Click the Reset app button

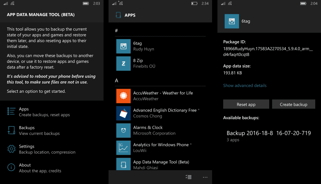(246, 104)
